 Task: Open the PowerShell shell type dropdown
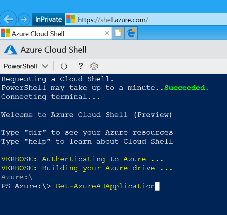(x=20, y=66)
